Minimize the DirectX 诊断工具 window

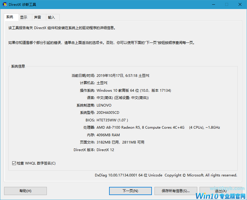click(214, 4)
